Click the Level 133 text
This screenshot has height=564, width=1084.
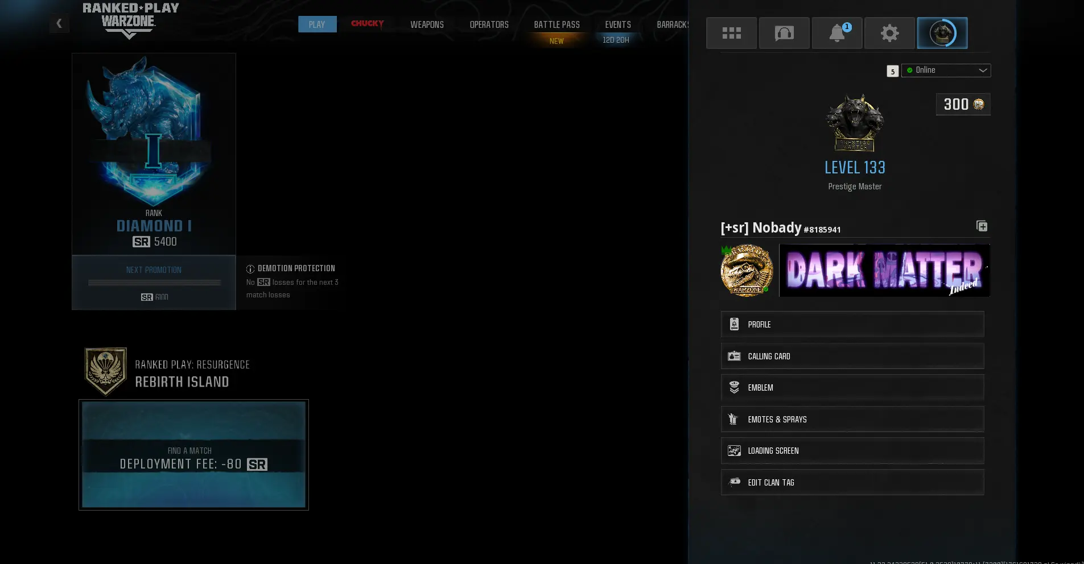click(855, 168)
